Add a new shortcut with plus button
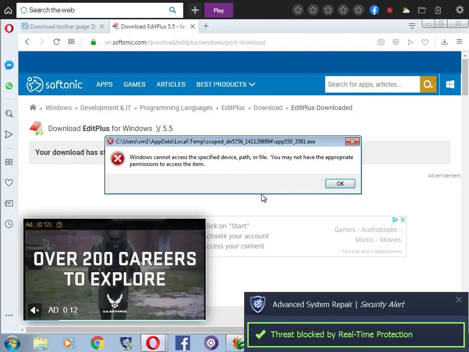 pos(195,10)
